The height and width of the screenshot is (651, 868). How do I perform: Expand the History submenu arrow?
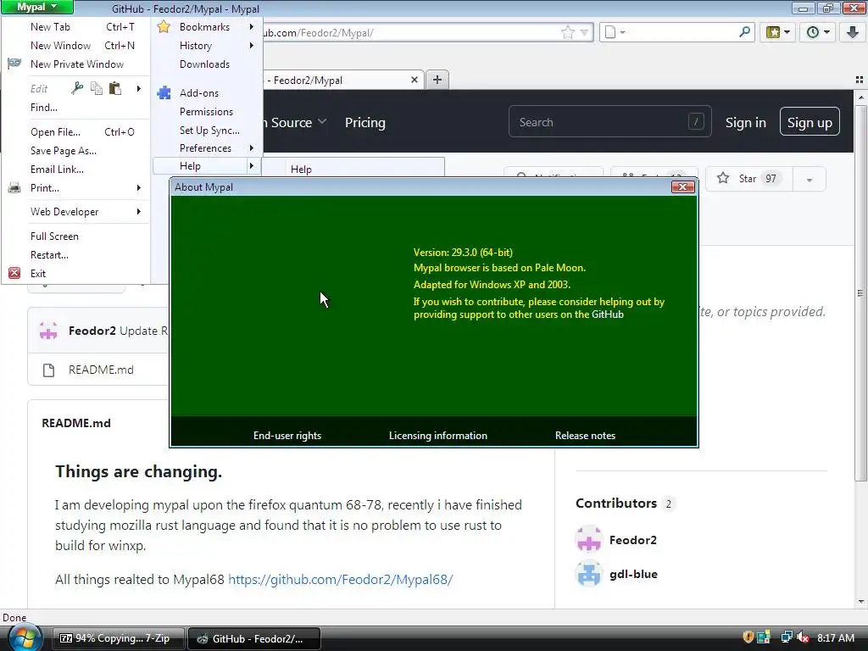[x=252, y=46]
